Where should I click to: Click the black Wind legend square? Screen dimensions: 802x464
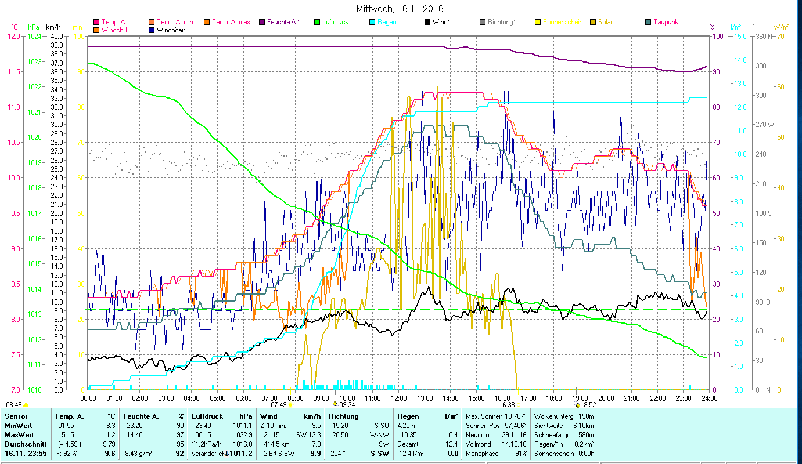(428, 23)
